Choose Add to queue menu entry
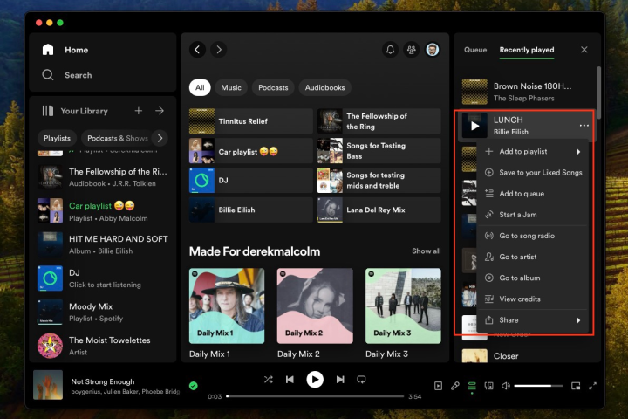The height and width of the screenshot is (419, 628). 533,194
